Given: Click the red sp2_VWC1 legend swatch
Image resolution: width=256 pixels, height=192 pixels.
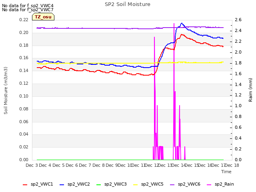Looking at the screenshot, I should coord(25,185).
